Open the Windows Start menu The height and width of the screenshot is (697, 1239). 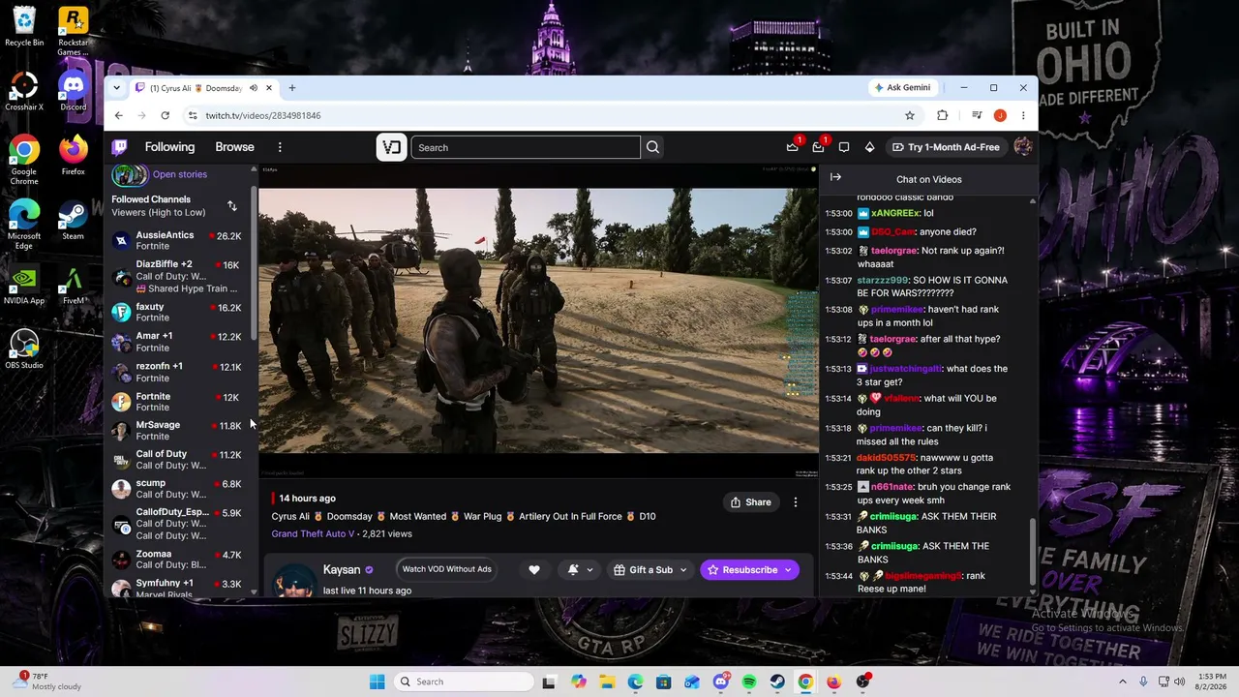click(x=377, y=682)
